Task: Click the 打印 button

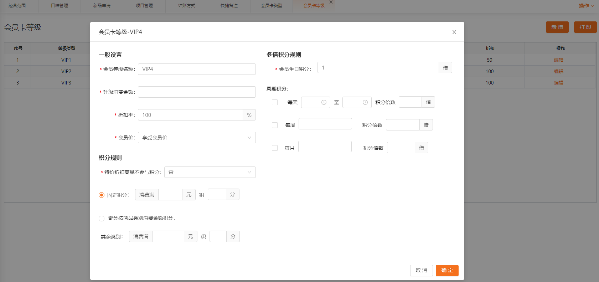Action: tap(585, 27)
